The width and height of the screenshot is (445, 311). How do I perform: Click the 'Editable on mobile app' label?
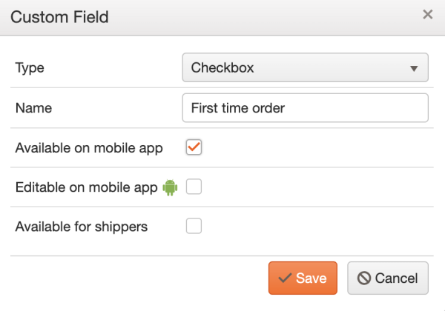pos(86,187)
